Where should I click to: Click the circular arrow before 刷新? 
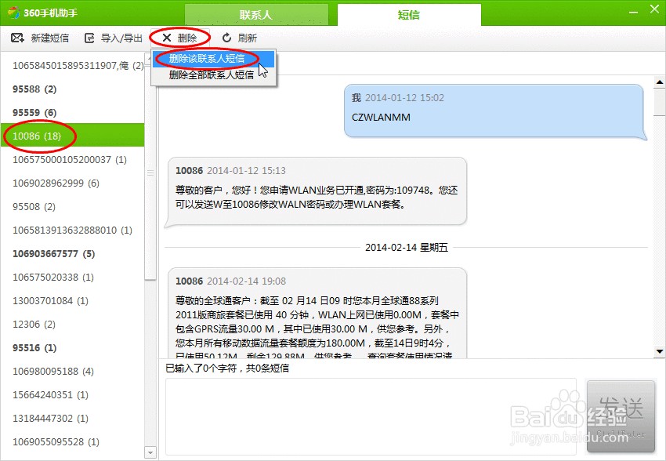226,37
